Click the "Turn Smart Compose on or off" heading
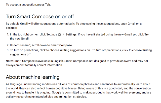161x103 pixels. point(40,17)
